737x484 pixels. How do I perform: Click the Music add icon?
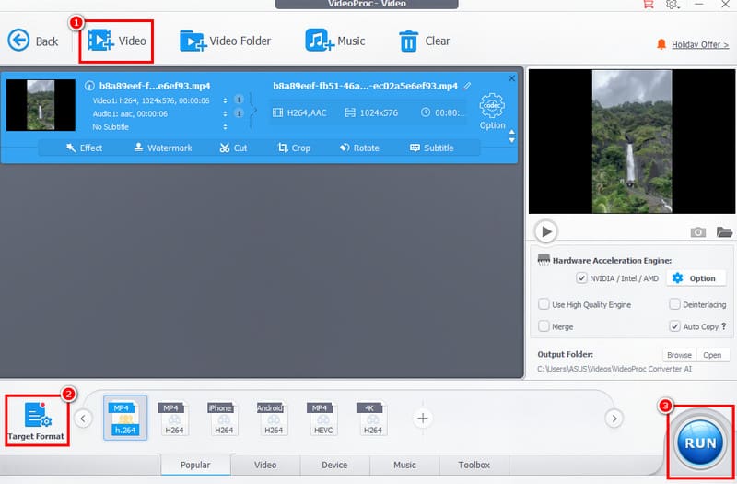pyautogui.click(x=319, y=41)
